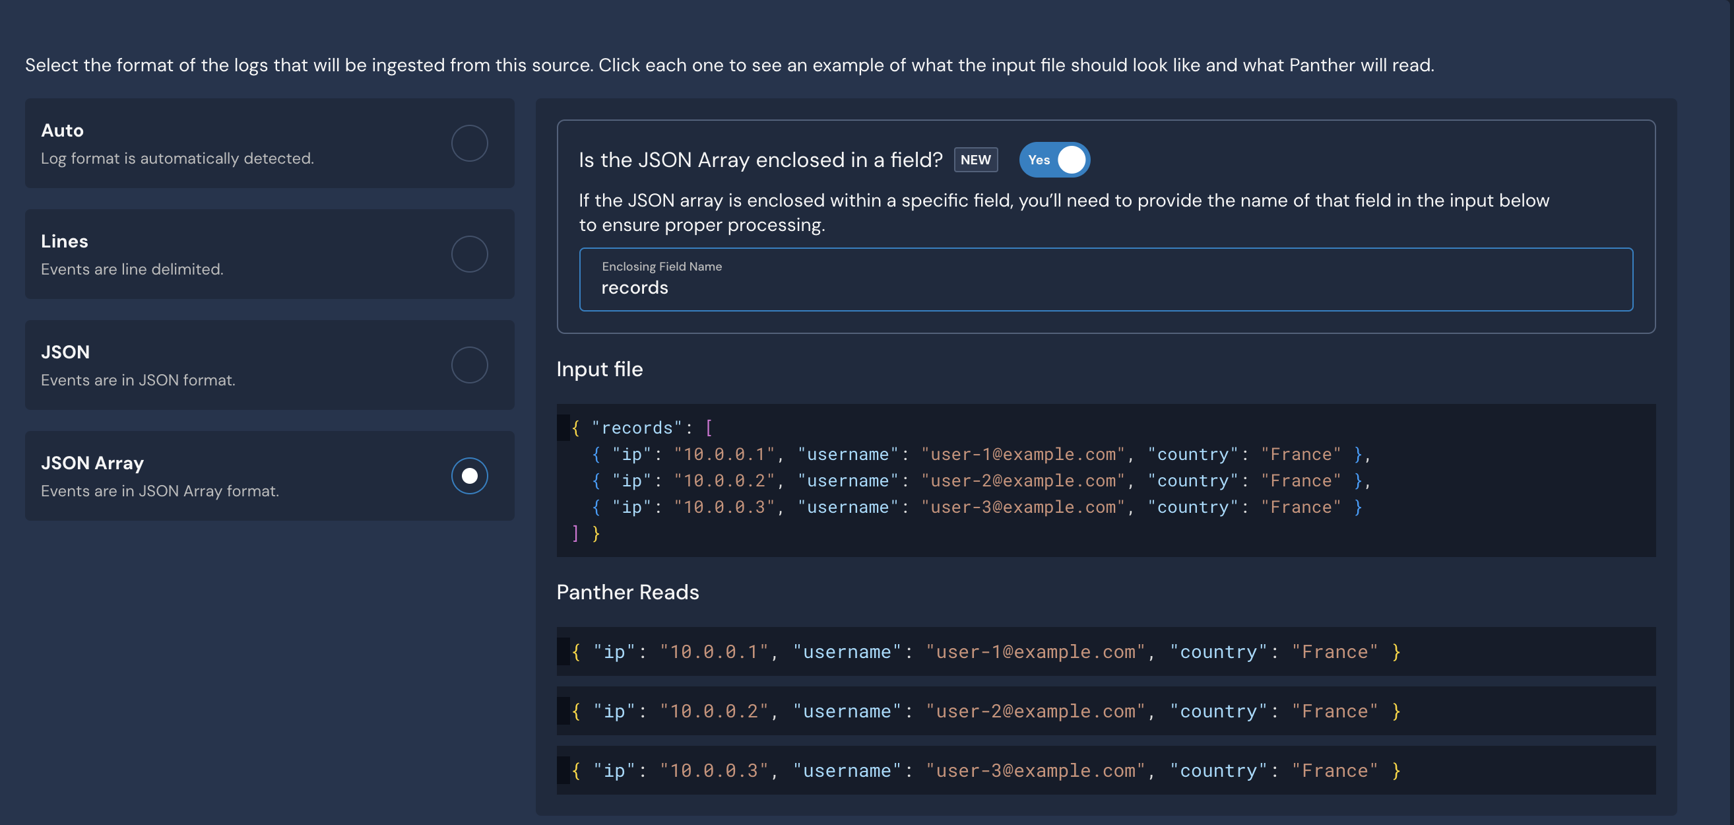This screenshot has height=825, width=1734.
Task: Click the JSON Array option card title
Action: point(92,463)
